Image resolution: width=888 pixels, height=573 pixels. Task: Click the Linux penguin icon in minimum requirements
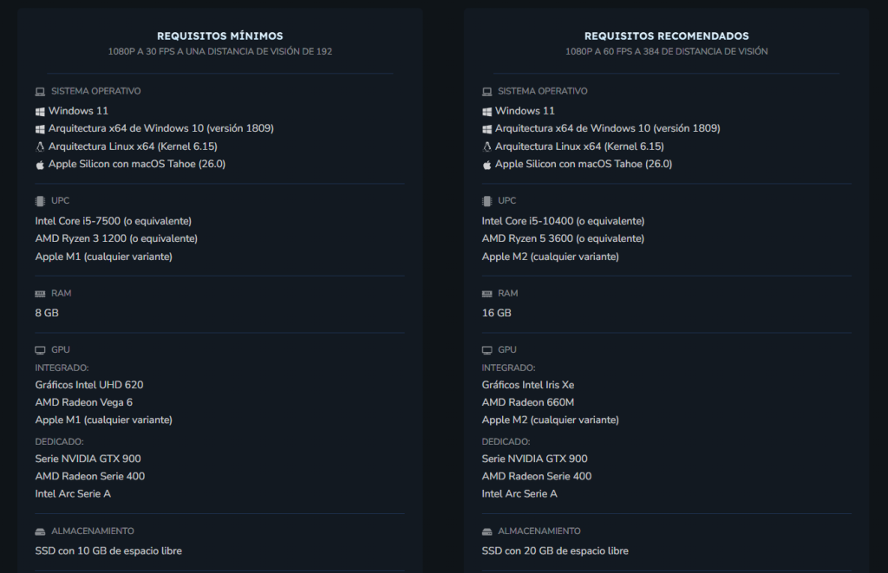tap(40, 147)
